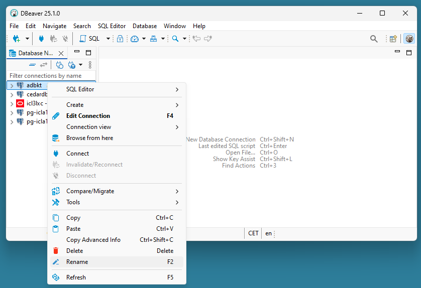Open the dropdown arrow in the navigator toolbar
This screenshot has width=421, height=288.
coord(80,65)
